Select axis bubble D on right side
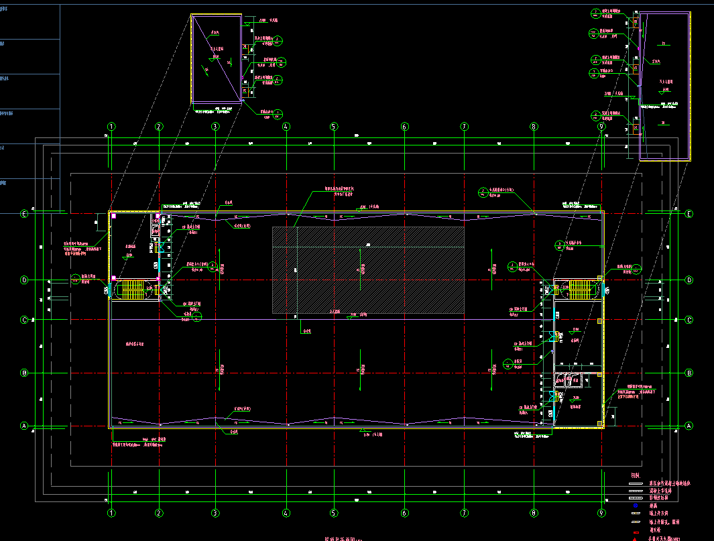Image resolution: width=714 pixels, height=541 pixels. pos(689,280)
